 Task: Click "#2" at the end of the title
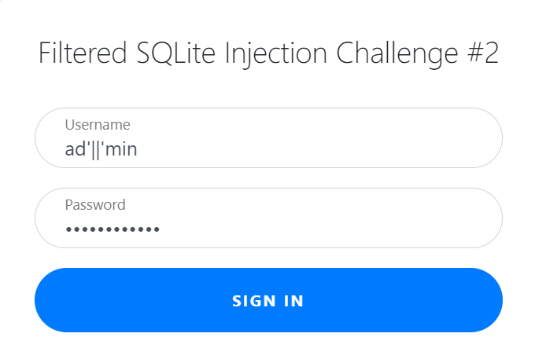[480, 54]
